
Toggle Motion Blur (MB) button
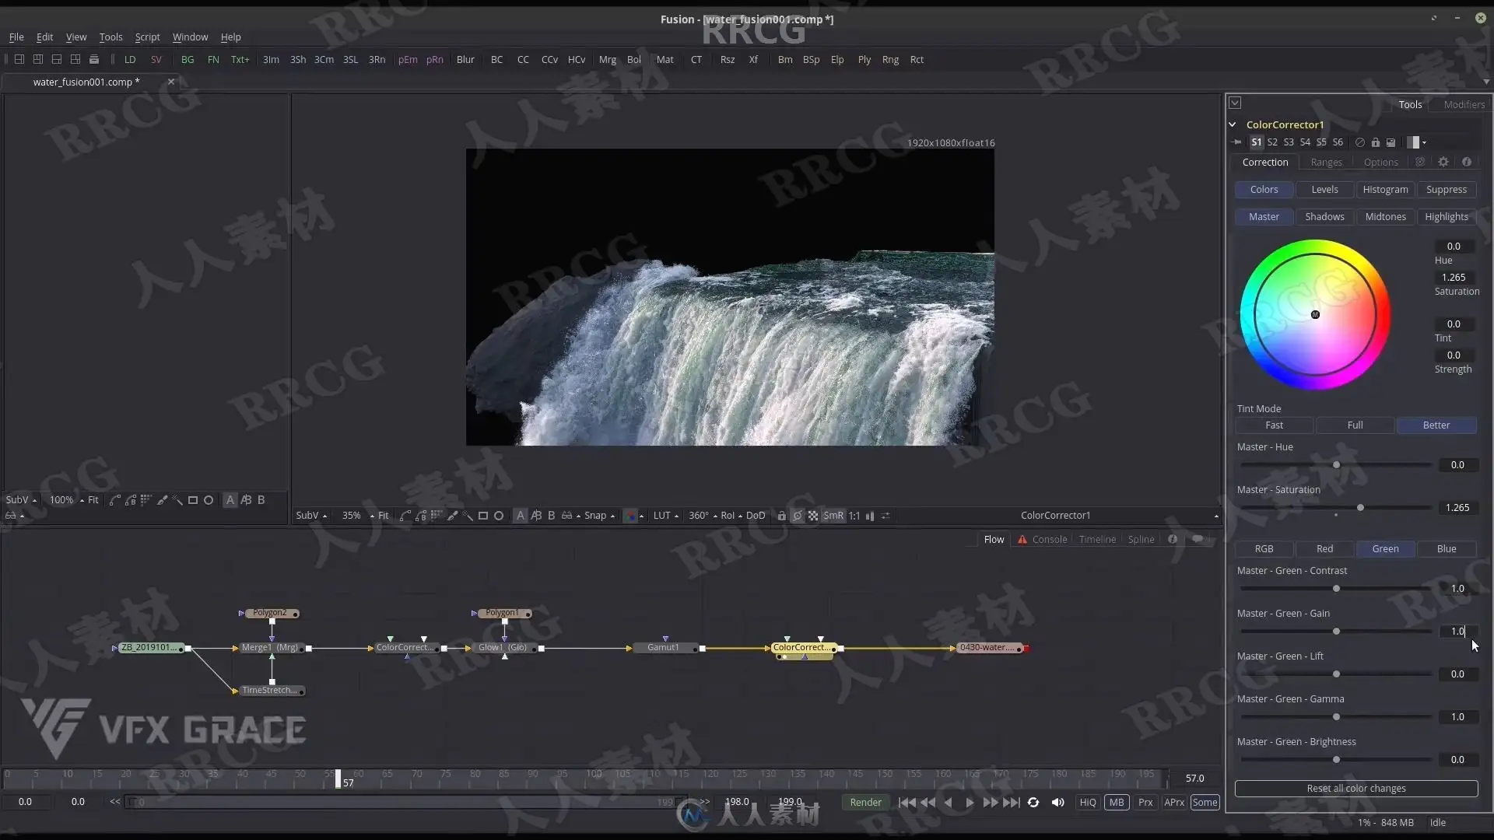pyautogui.click(x=1117, y=803)
